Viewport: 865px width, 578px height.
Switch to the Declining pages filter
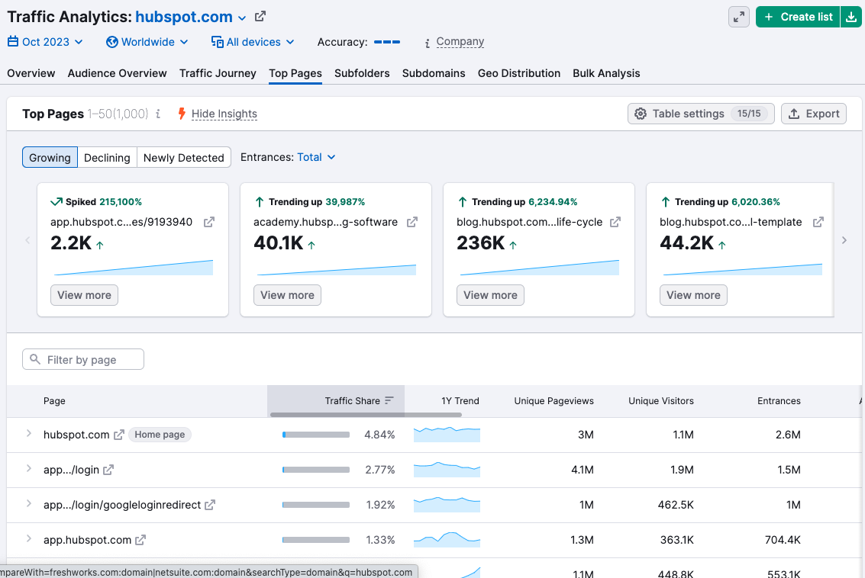(107, 157)
